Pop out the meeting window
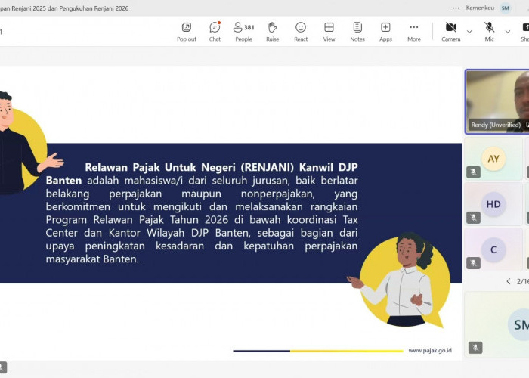529x378 pixels. point(187,32)
